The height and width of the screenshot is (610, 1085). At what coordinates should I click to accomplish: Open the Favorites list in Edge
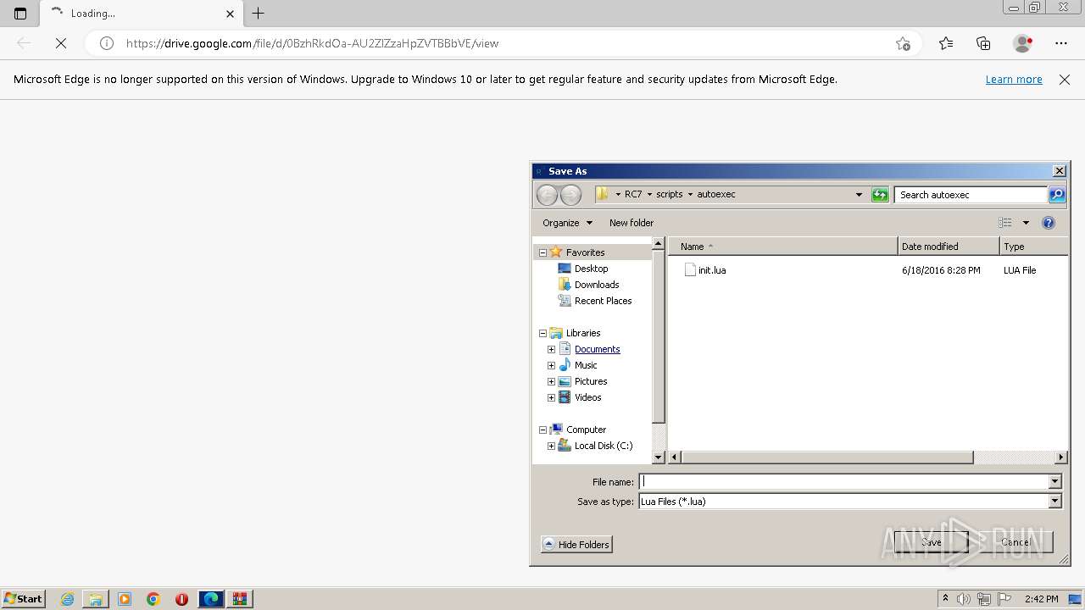(946, 43)
